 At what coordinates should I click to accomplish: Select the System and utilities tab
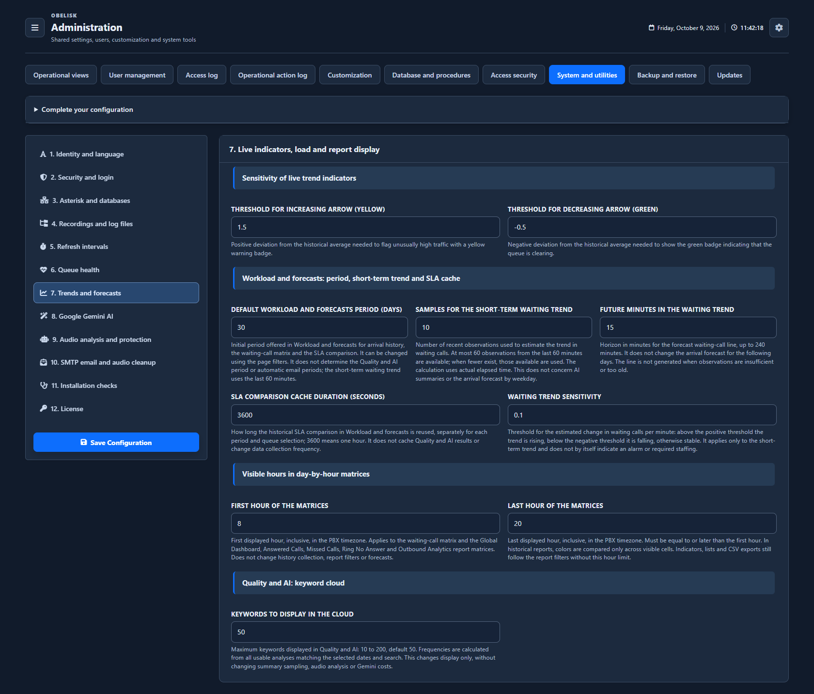coord(587,75)
